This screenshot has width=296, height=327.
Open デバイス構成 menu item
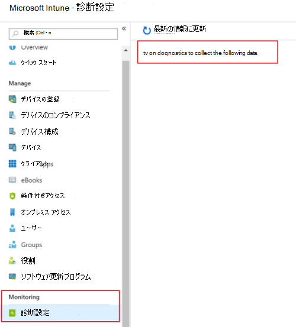point(40,132)
